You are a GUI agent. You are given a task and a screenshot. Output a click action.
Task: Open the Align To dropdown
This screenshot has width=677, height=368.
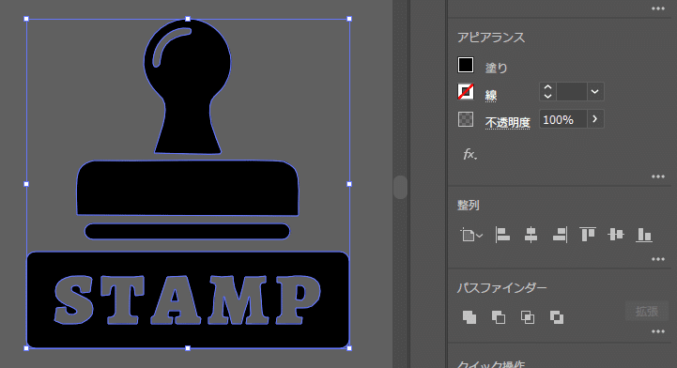tap(471, 235)
